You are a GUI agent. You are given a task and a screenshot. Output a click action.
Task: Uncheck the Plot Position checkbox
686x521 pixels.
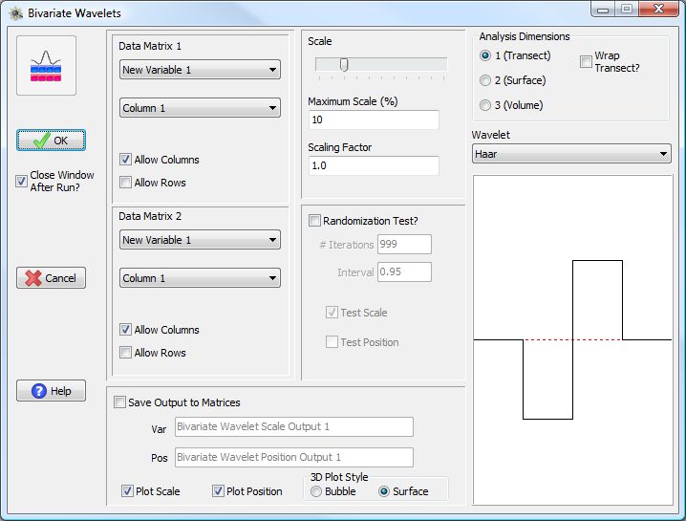(x=218, y=490)
